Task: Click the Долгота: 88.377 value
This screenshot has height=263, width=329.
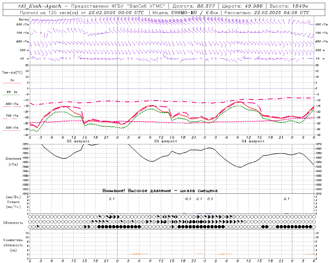Action: (194, 6)
